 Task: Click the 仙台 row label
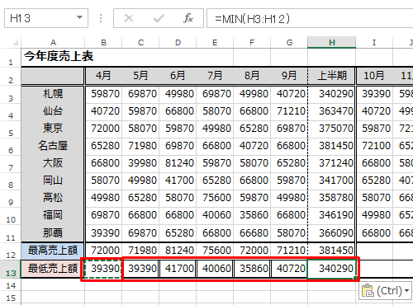click(53, 111)
